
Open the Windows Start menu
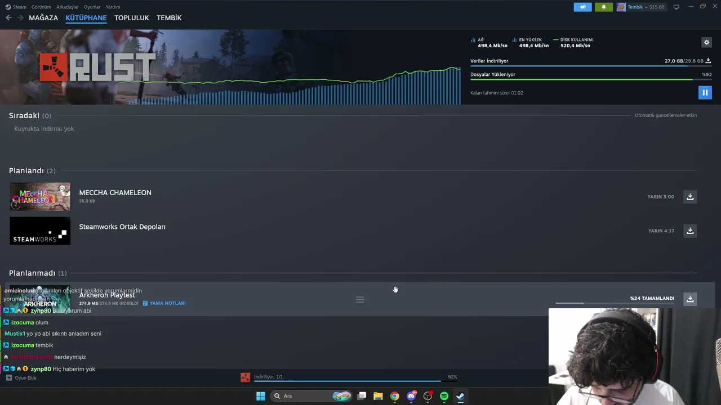coord(260,396)
